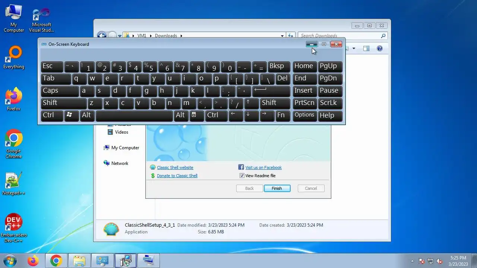The width and height of the screenshot is (477, 268).
Task: Expand the address bar history dropdown
Action: tap(282, 36)
